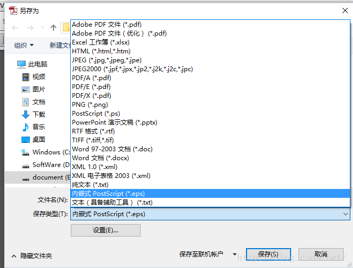Choose XML 1.0 (*.xml) type
This screenshot has width=353, height=268.
click(210, 167)
